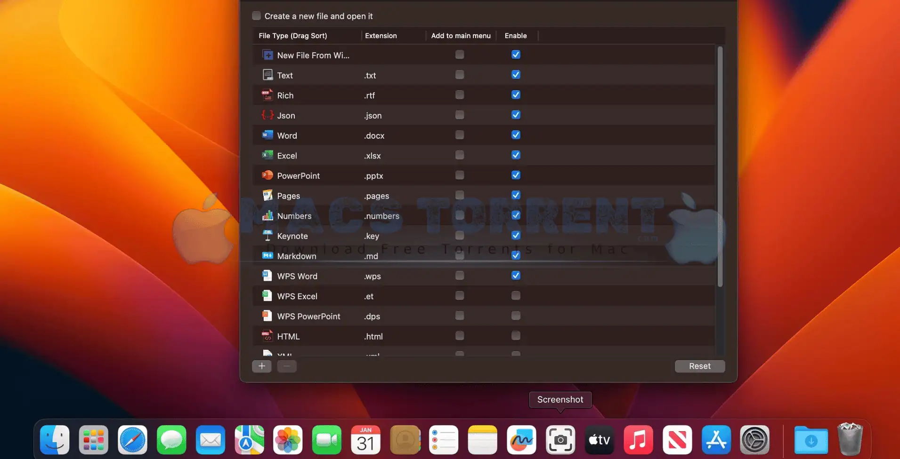Open Apple TV app in dock

coord(600,440)
